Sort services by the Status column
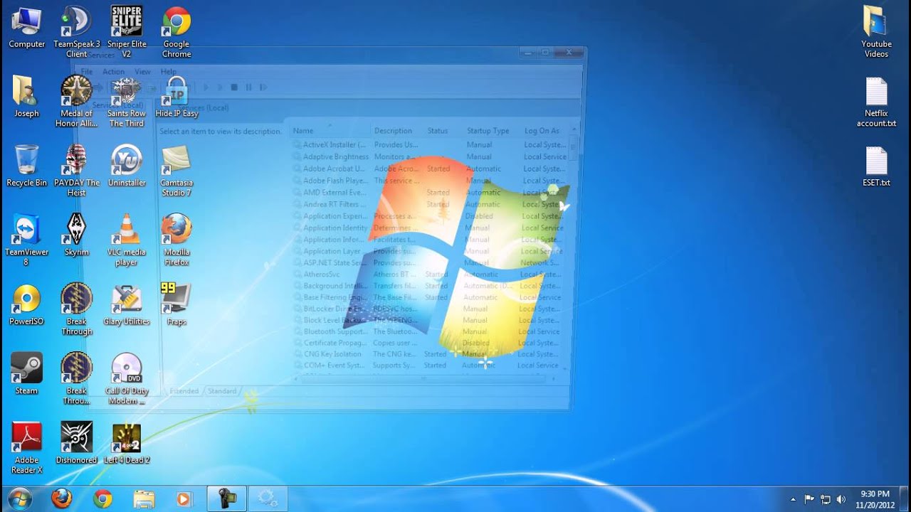911x512 pixels. (x=443, y=131)
